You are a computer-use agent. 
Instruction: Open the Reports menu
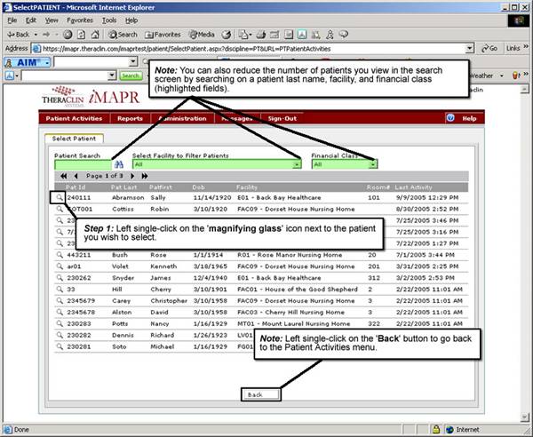pyautogui.click(x=130, y=118)
